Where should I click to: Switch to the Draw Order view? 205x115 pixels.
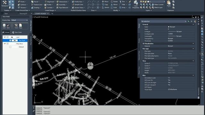(x=17, y=32)
